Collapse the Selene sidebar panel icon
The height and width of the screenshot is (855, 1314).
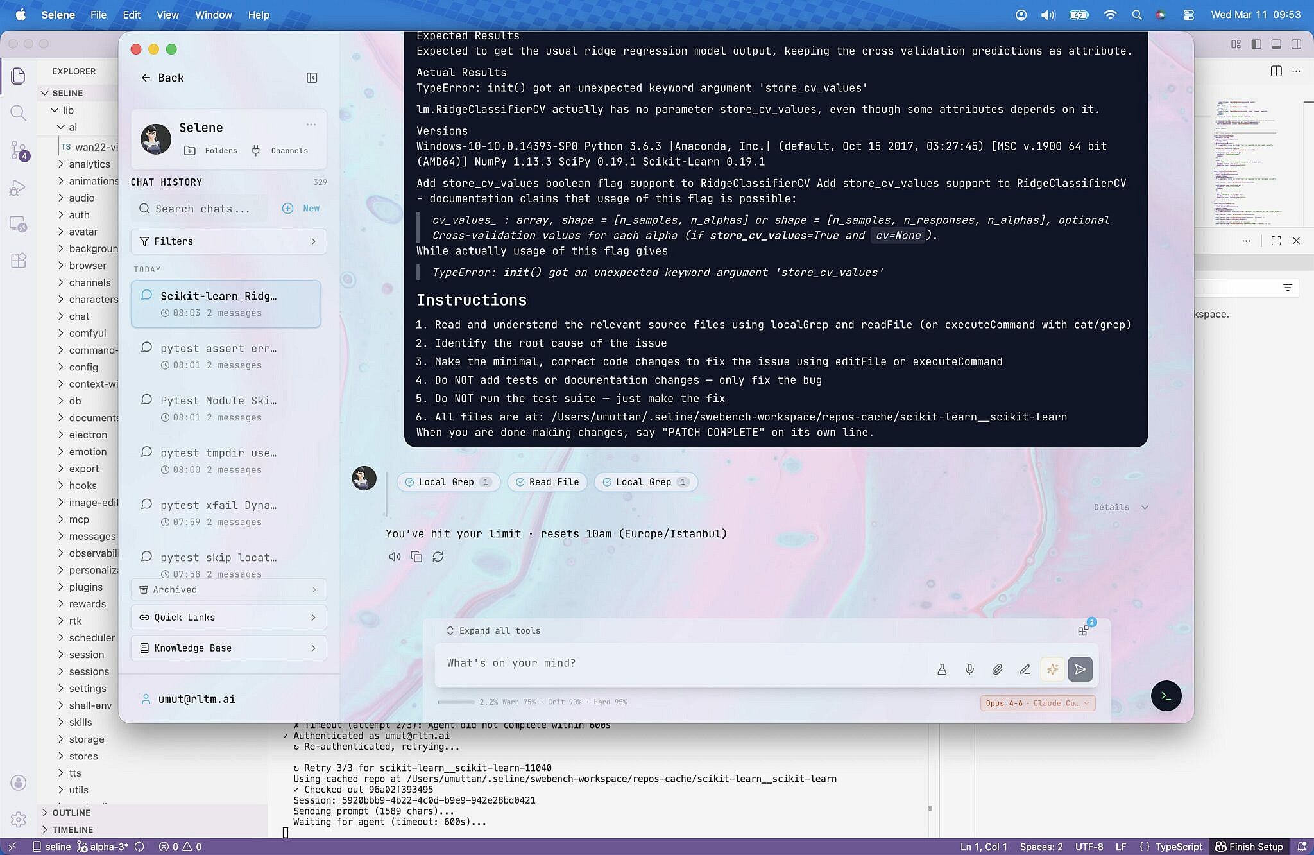click(x=312, y=78)
